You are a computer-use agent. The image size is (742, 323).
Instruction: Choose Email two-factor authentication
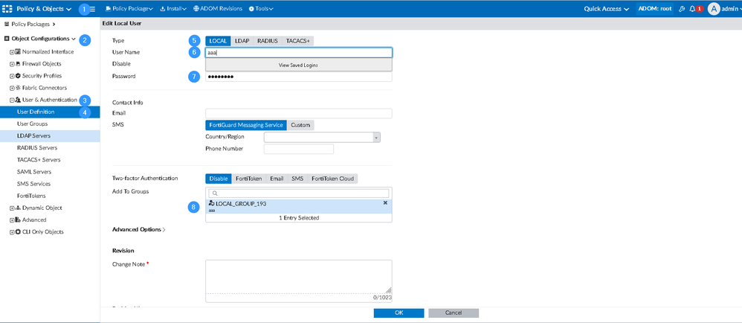tap(277, 179)
